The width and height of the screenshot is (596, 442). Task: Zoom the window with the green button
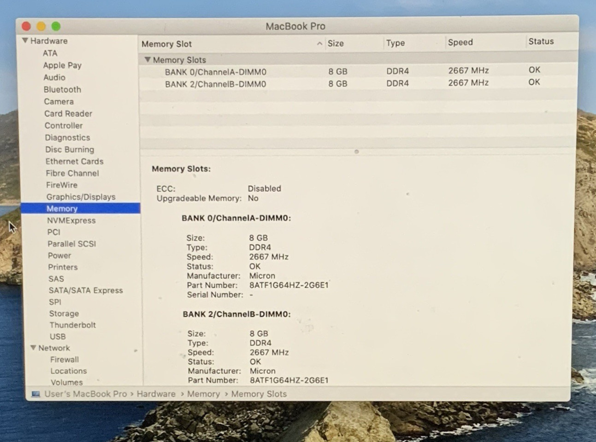(x=56, y=26)
